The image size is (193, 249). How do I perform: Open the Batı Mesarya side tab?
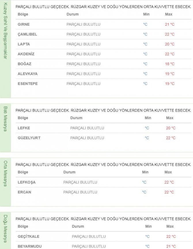(x=5, y=119)
